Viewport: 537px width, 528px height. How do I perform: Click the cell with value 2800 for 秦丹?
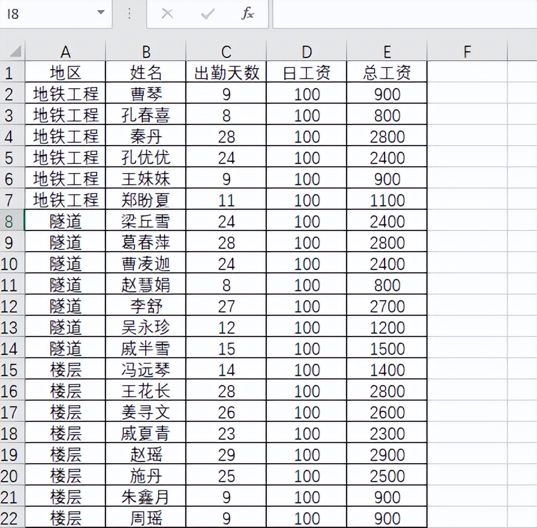tap(387, 135)
